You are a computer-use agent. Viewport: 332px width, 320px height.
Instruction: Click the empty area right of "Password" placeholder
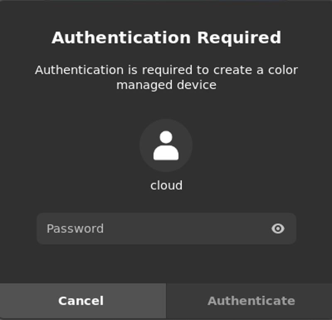pyautogui.click(x=187, y=229)
